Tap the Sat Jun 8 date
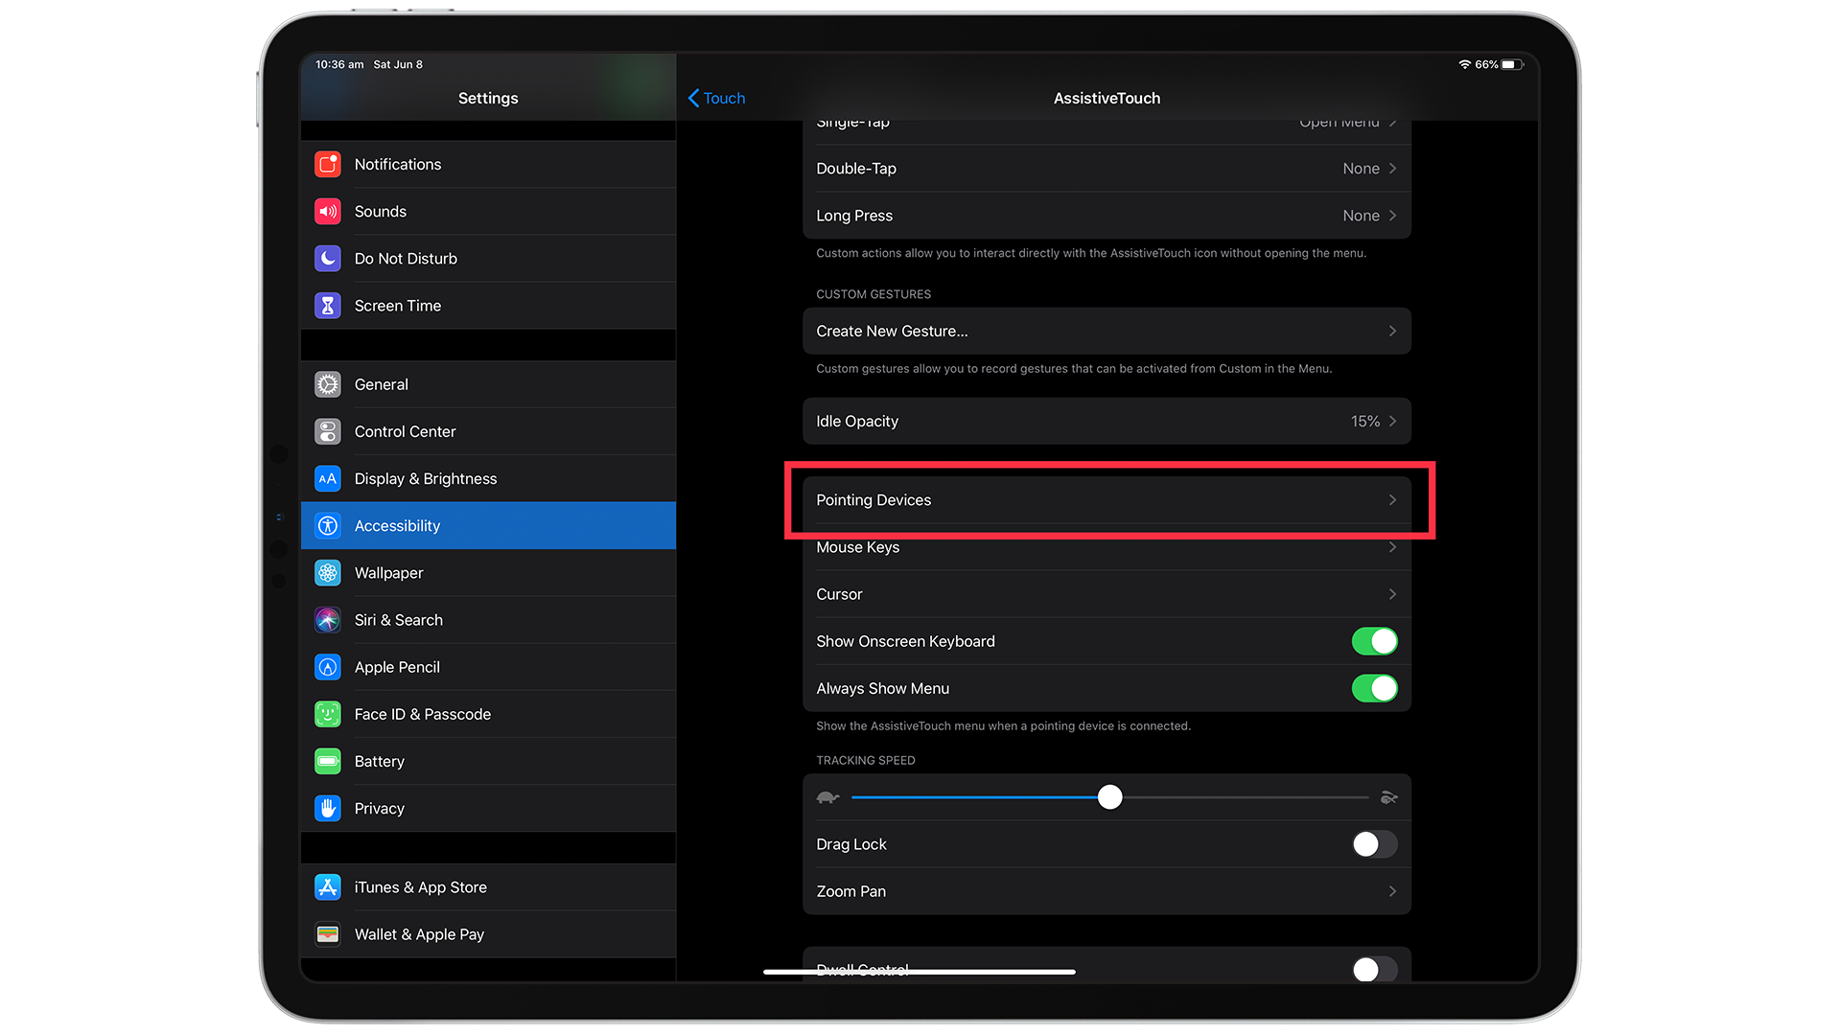Image resolution: width=1841 pixels, height=1035 pixels. click(398, 64)
